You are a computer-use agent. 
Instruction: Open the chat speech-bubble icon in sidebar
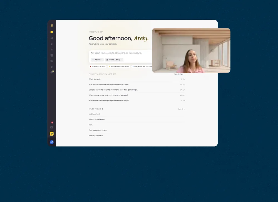52,32
